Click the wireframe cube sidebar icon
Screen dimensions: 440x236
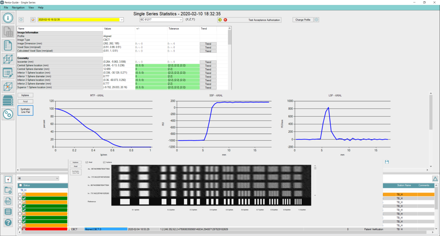tap(8, 59)
